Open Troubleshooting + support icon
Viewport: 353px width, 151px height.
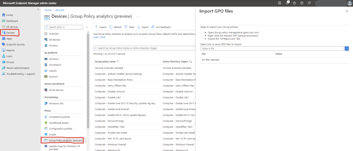pyautogui.click(x=4, y=74)
